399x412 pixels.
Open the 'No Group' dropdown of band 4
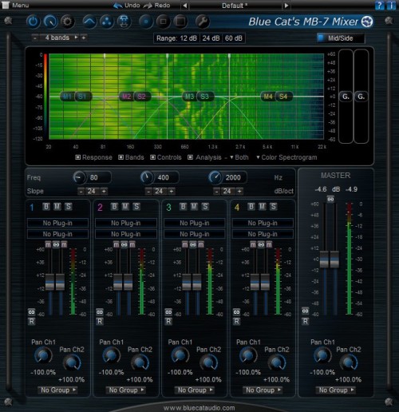(x=263, y=390)
